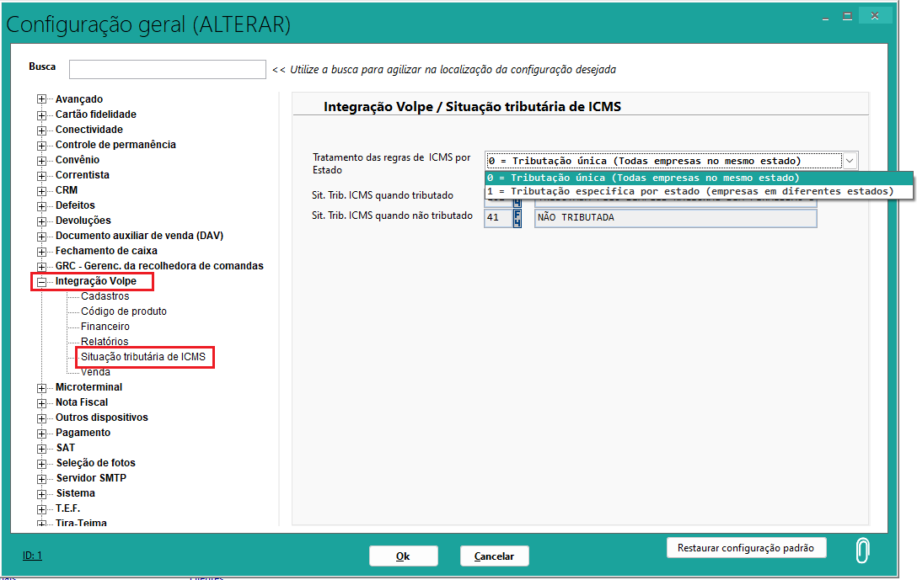Click Restaurar configuração padrão button
917x580 pixels.
(x=746, y=548)
